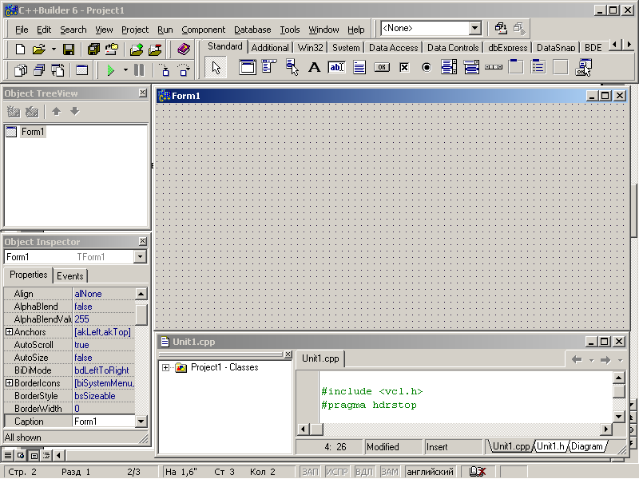Select the GroupBox component icon
This screenshot has height=479, width=639.
coord(516,67)
